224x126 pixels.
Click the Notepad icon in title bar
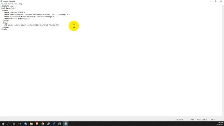(x=1, y=1)
